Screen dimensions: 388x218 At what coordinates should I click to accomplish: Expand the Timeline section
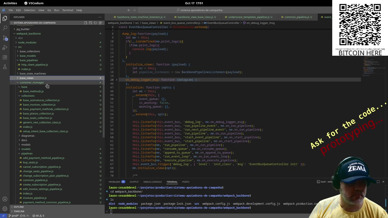click(x=19, y=211)
